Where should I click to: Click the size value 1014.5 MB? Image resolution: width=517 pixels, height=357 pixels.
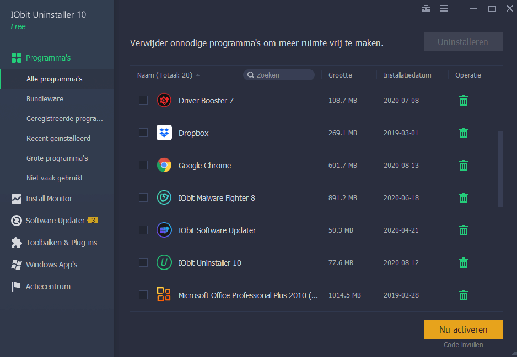[x=344, y=295]
